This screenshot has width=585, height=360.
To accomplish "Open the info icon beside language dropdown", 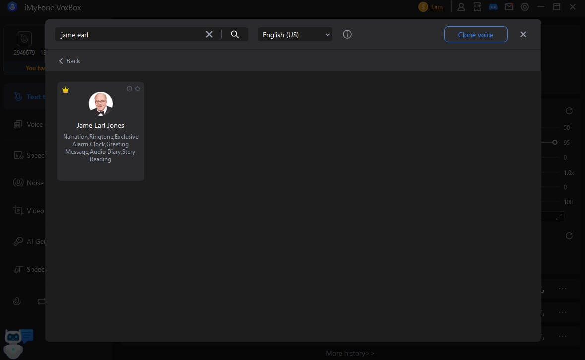I will pos(347,34).
